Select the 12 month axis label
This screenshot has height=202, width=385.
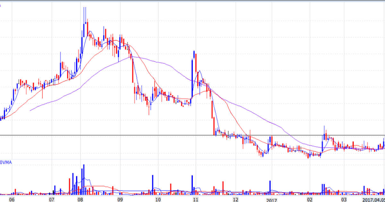(236, 199)
